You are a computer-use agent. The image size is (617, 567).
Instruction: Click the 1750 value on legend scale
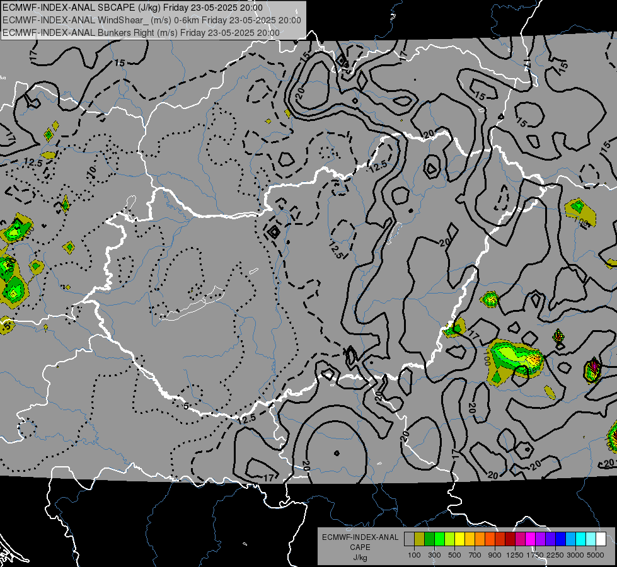tap(535, 555)
